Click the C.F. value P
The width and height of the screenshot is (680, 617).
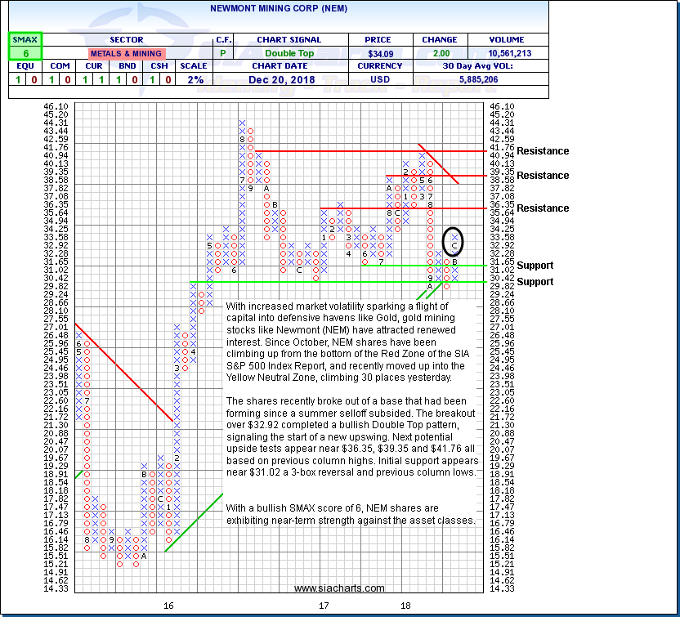click(223, 53)
